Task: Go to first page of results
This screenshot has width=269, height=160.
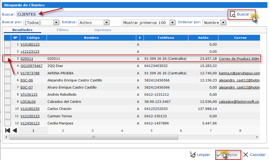Action: 8,130
